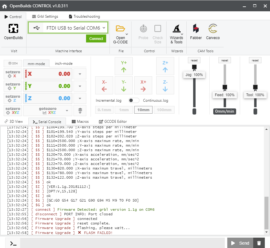Screen dimensions: 270x248
Task: Click the Tool 100% slider handle
Action: [x=255, y=87]
